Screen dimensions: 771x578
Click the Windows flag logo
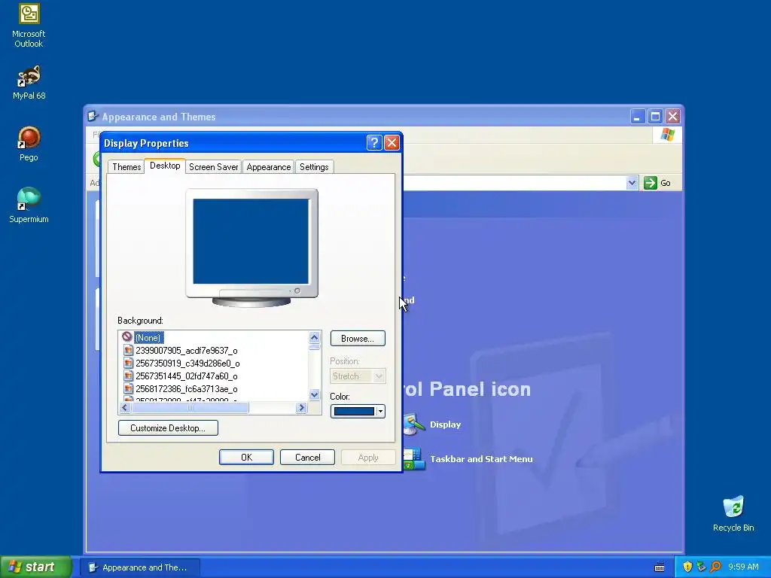coord(667,134)
